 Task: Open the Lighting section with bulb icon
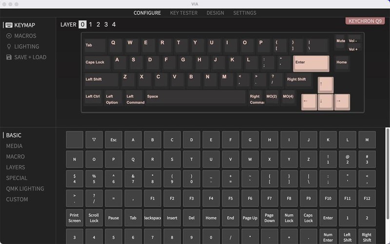click(x=26, y=46)
